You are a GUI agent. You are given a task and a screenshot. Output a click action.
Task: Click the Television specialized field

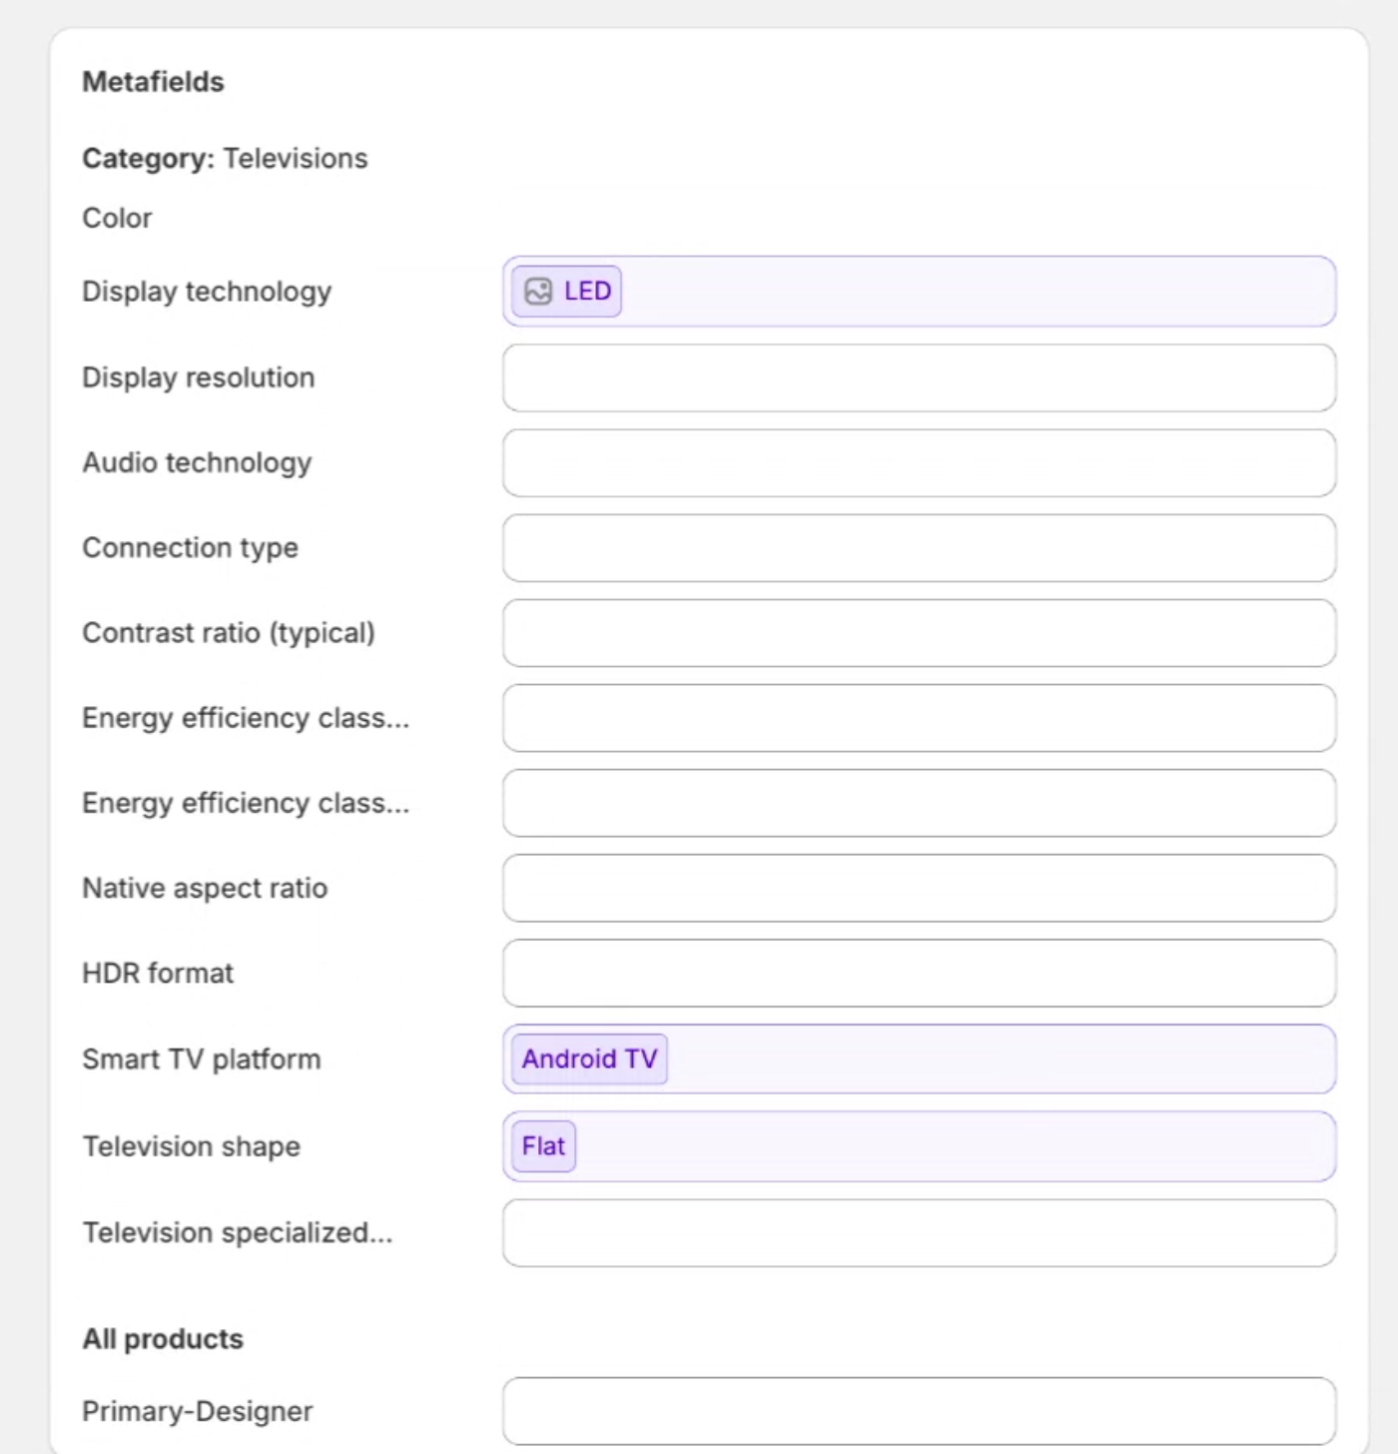point(919,1232)
